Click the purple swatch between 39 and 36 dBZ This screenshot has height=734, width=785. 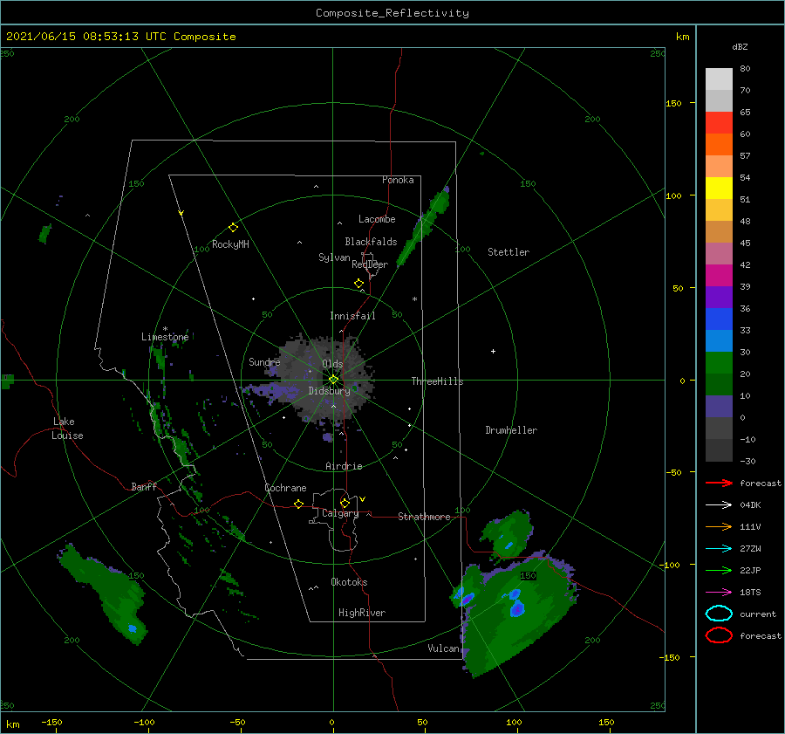pos(719,297)
